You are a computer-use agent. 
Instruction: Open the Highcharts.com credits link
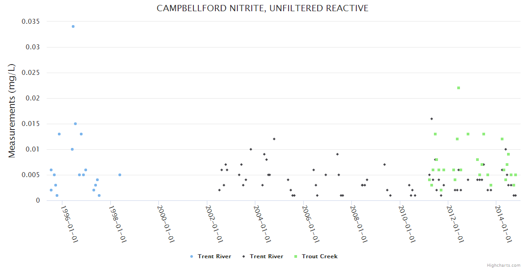pos(503,265)
